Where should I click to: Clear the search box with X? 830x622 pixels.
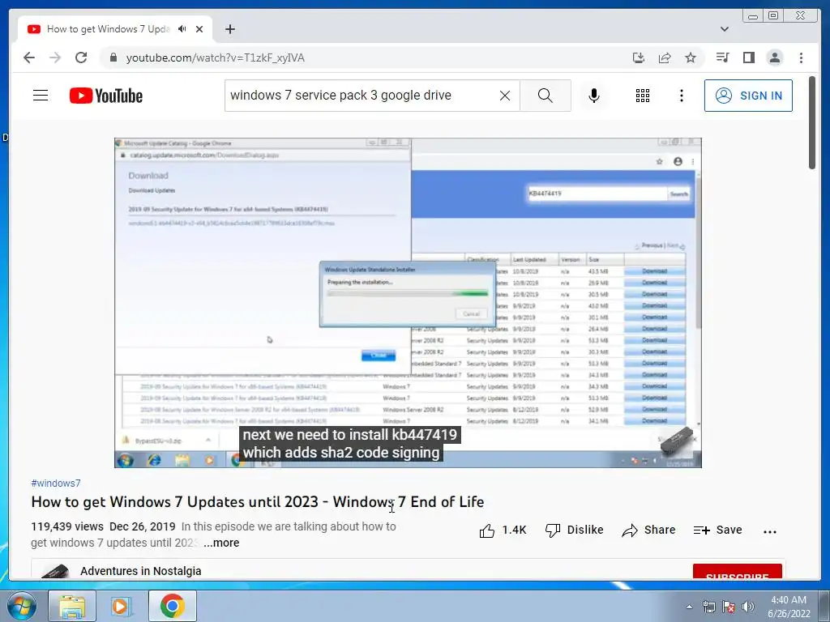(505, 96)
